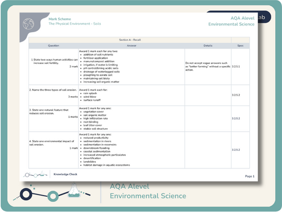Select question 3 'State one natural feature' text
This screenshot has height=212, width=282.
click(49, 111)
